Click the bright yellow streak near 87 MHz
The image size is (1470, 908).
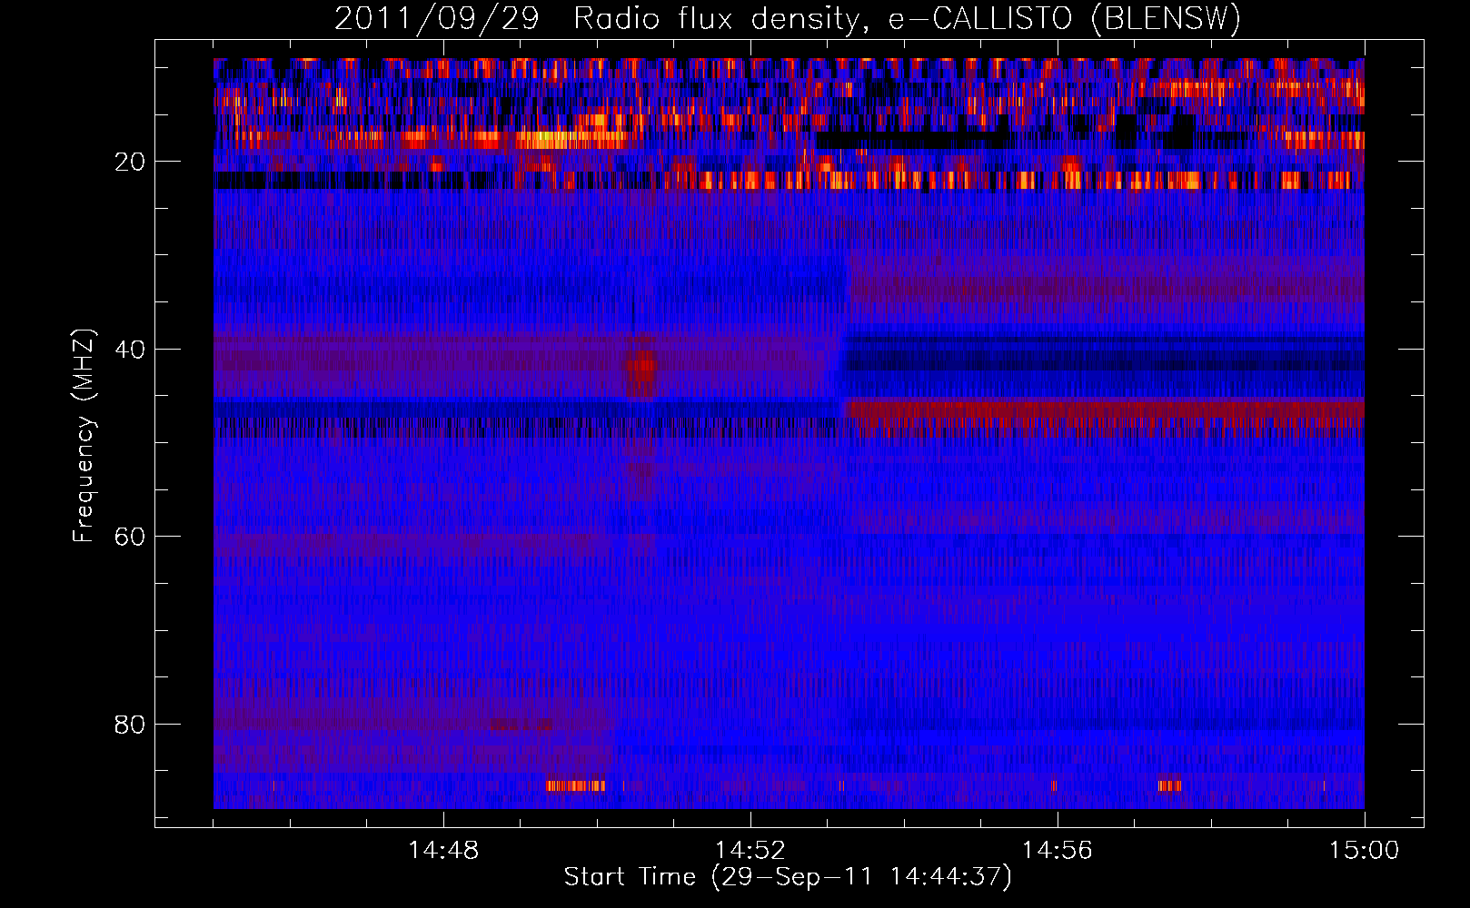(576, 785)
